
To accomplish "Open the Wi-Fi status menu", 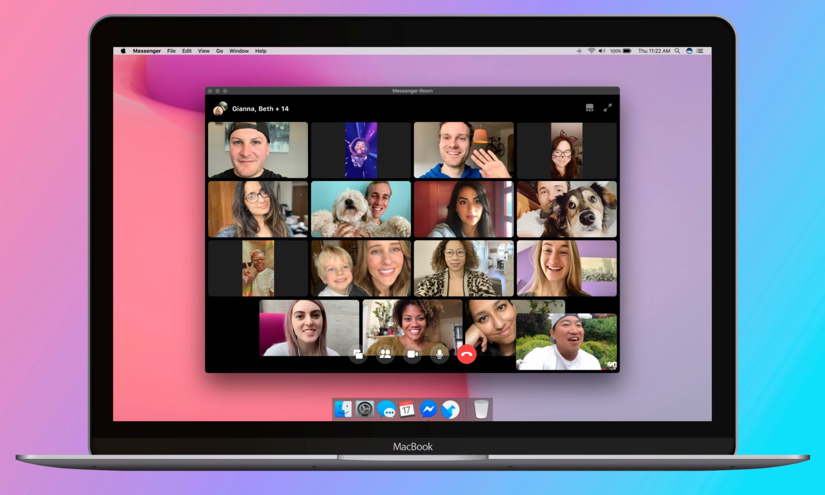I will coord(591,51).
